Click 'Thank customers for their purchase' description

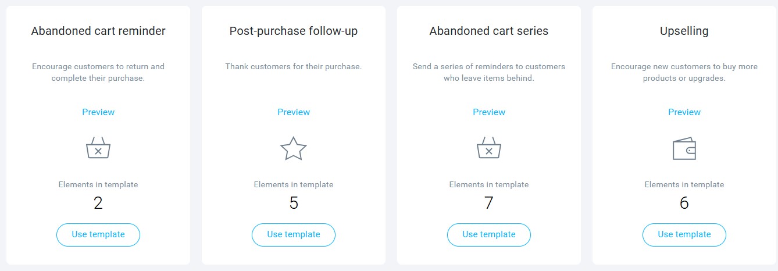(294, 67)
